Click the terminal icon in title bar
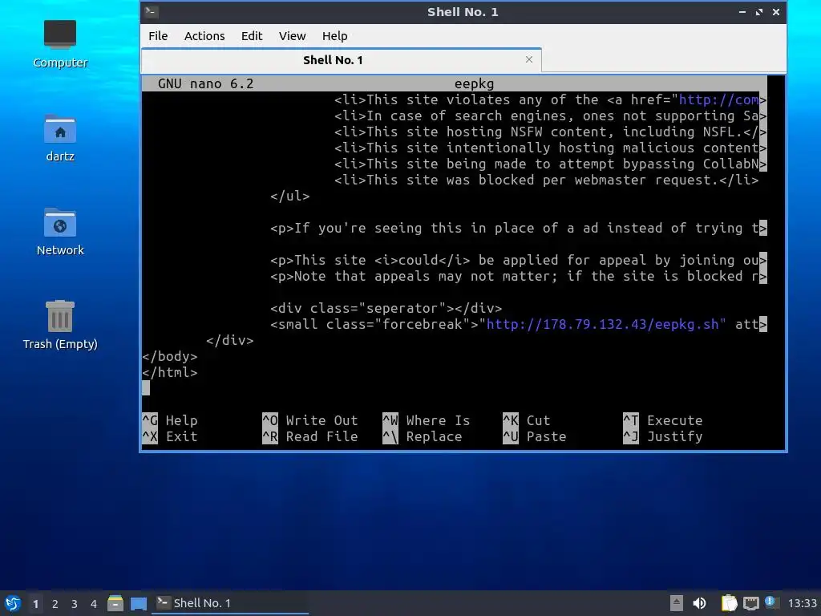 tap(152, 11)
